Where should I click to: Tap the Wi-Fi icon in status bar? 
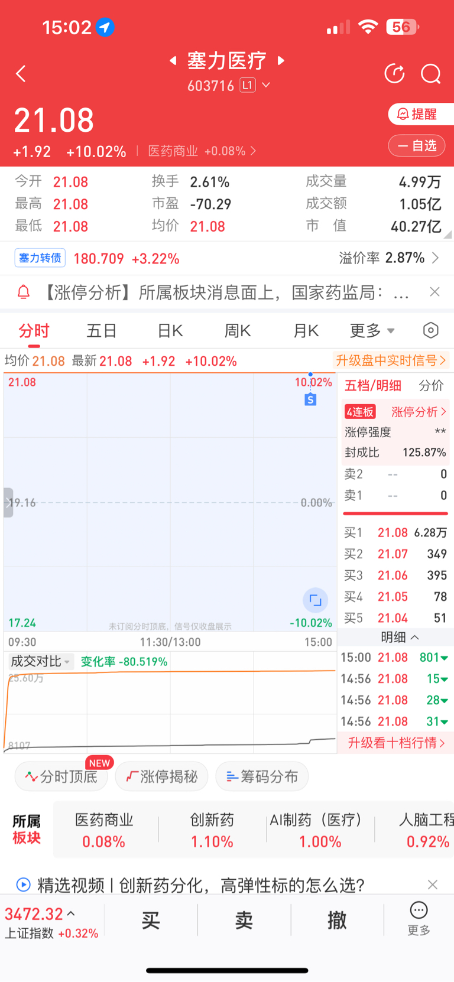coord(368,27)
